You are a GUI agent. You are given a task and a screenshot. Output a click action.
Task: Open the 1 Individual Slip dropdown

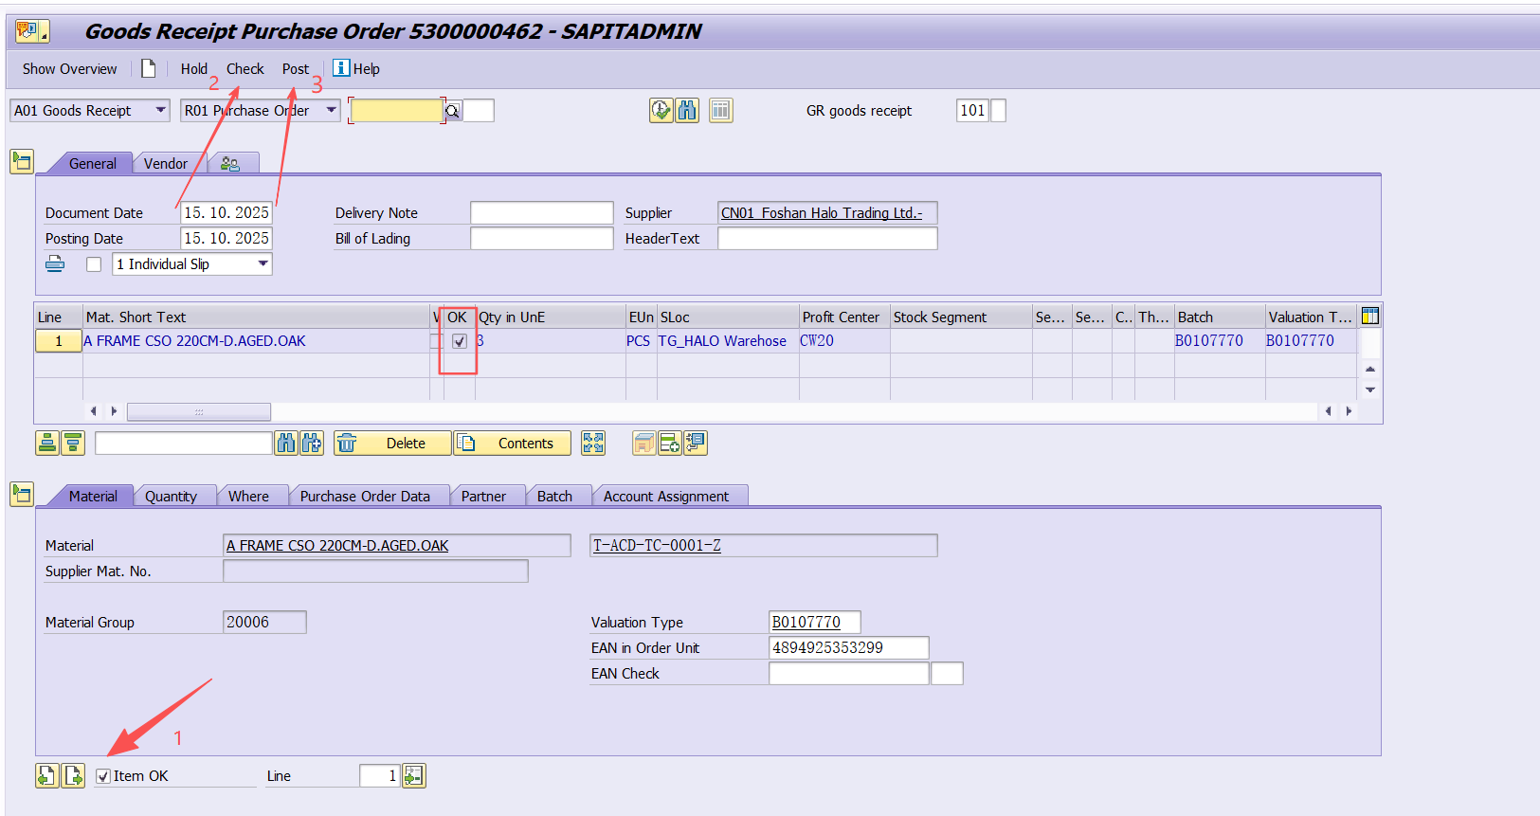[x=263, y=264]
